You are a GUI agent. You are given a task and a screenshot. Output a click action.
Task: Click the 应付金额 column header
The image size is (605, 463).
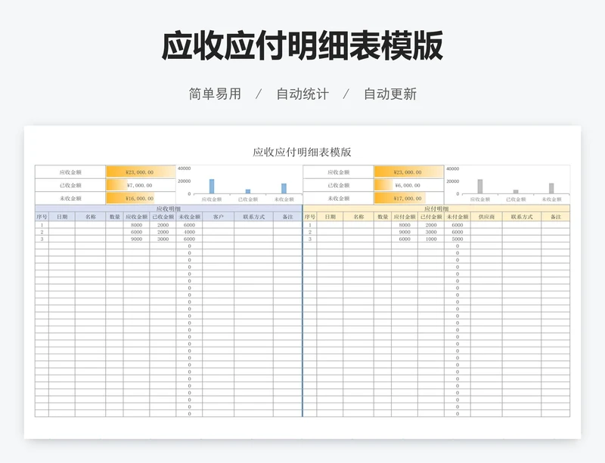[405, 217]
